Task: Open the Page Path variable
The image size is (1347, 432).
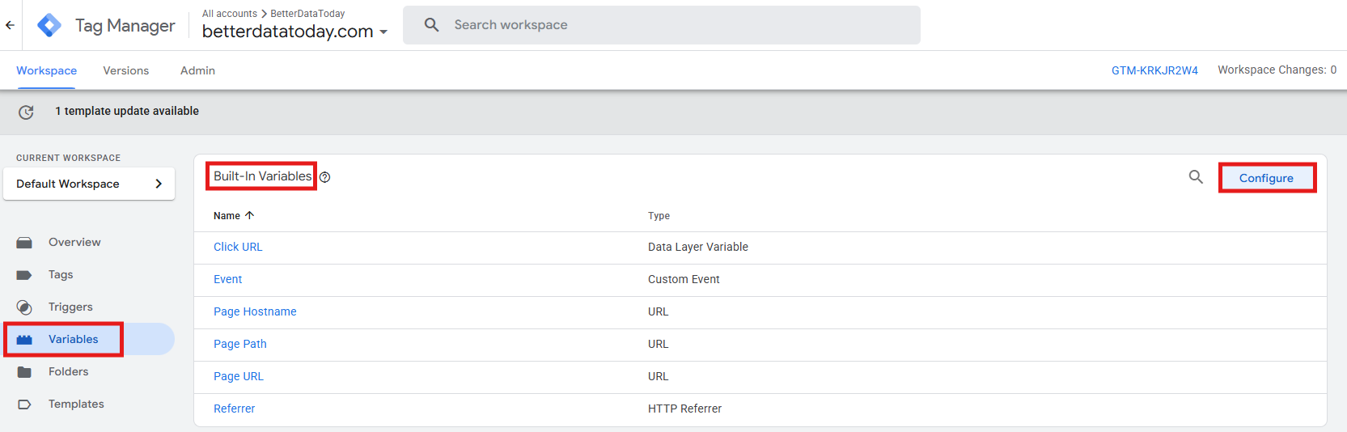Action: 240,344
